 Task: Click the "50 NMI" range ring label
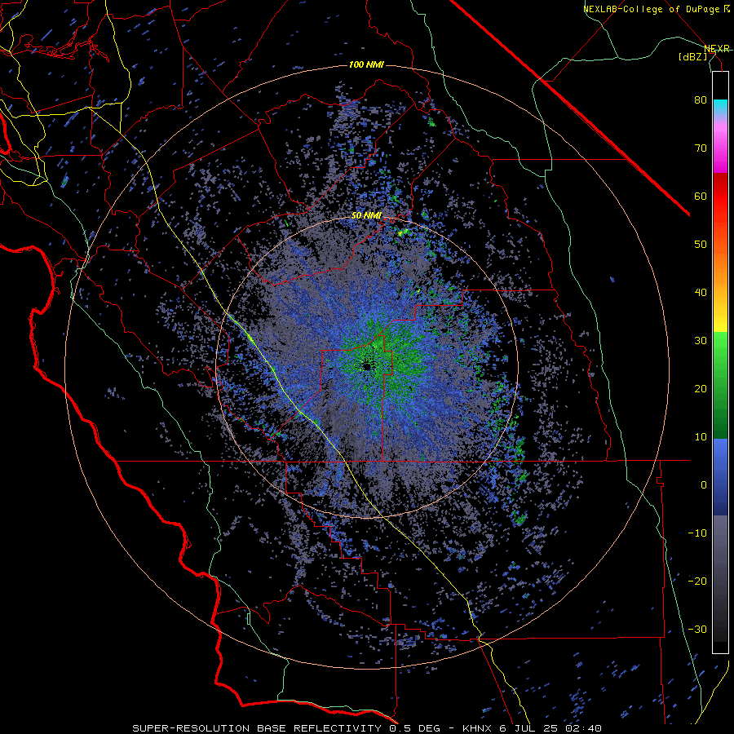pos(366,215)
